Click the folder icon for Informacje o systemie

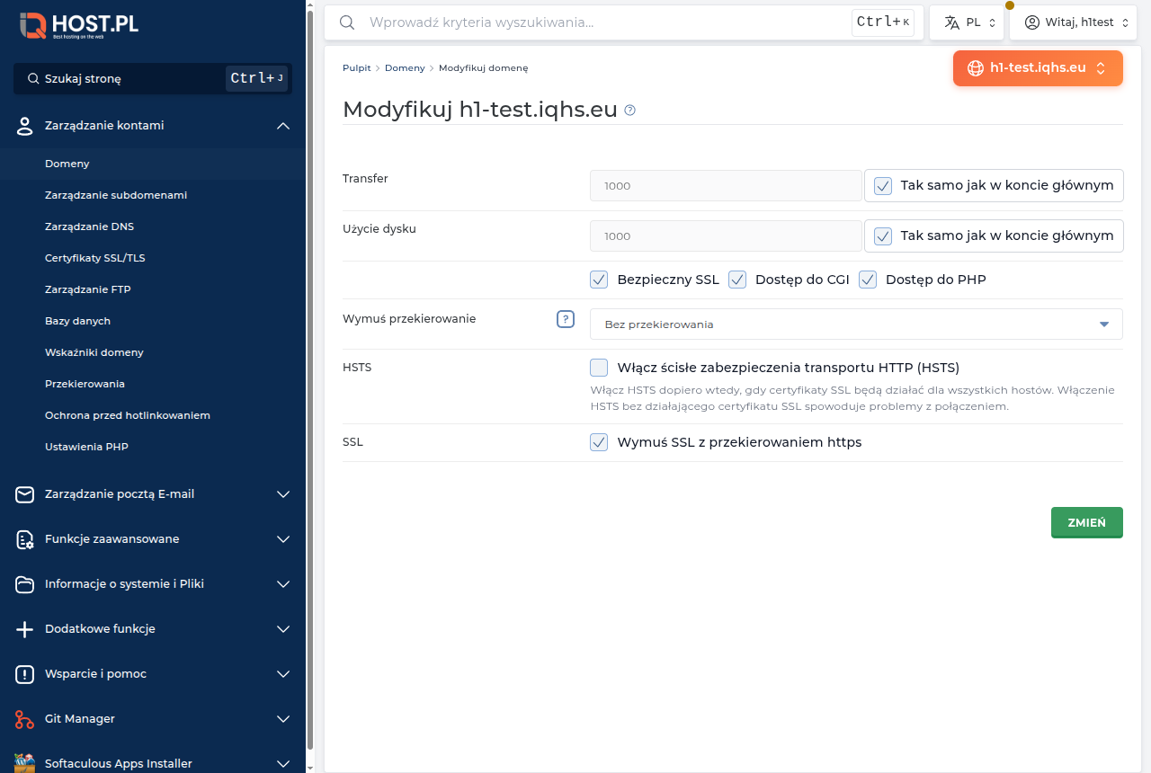(25, 584)
